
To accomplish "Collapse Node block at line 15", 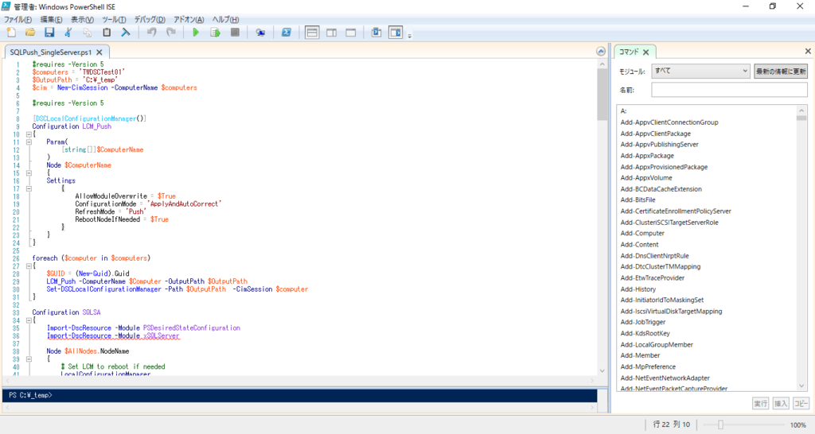I will [29, 172].
